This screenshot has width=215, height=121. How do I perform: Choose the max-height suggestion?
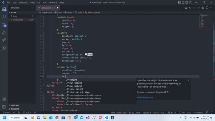coord(101,86)
